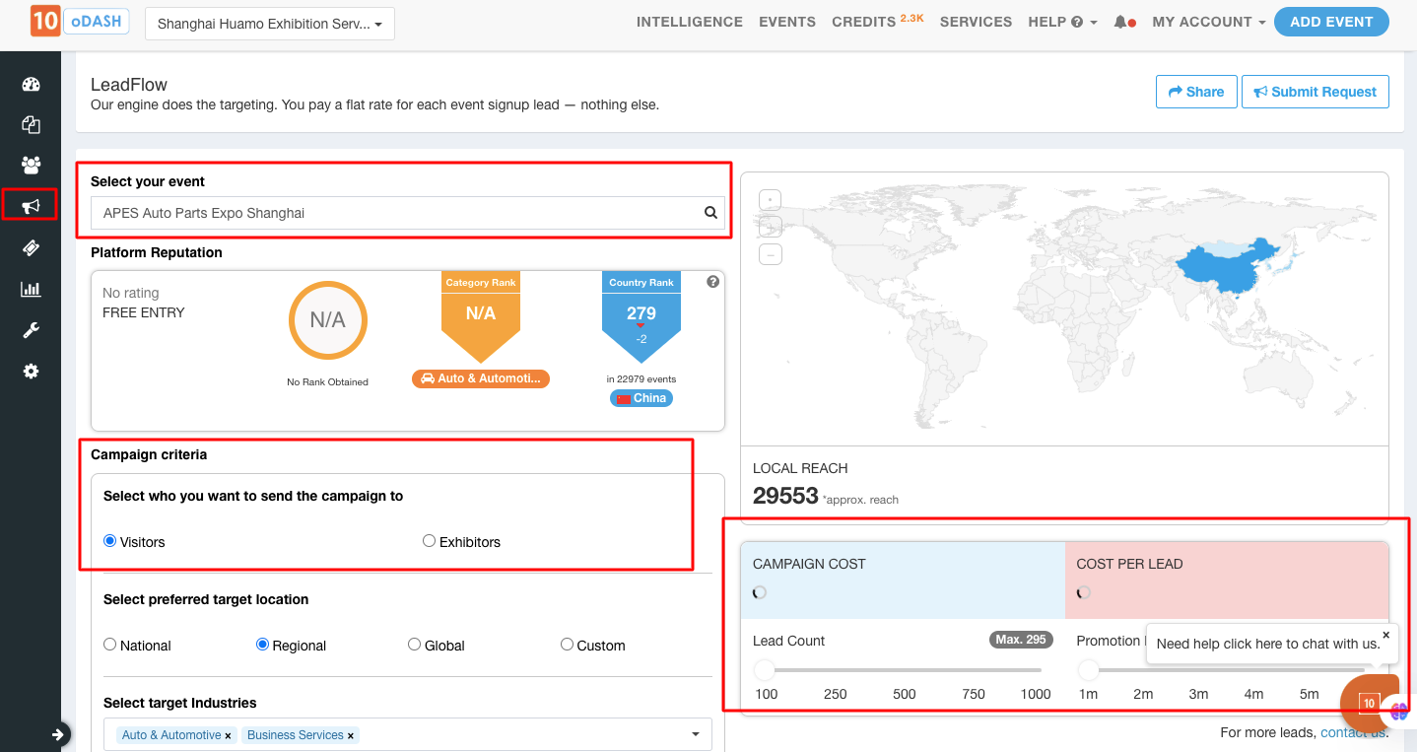Screen dimensions: 1417x752
Task: Click the Share button
Action: (x=1196, y=92)
